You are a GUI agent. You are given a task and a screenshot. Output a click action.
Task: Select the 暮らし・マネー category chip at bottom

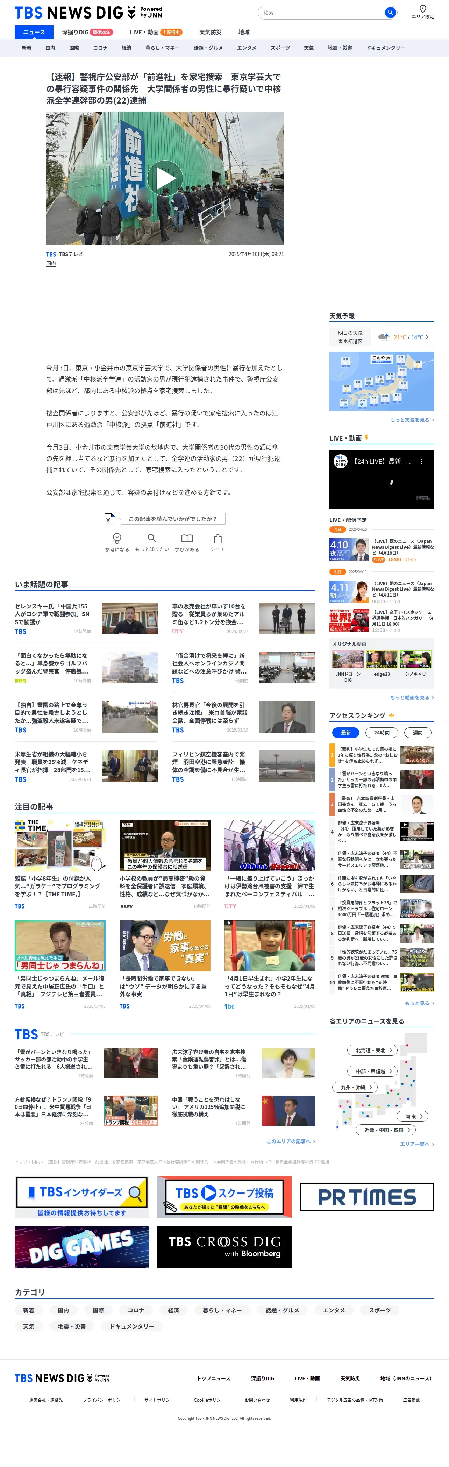(x=222, y=1310)
